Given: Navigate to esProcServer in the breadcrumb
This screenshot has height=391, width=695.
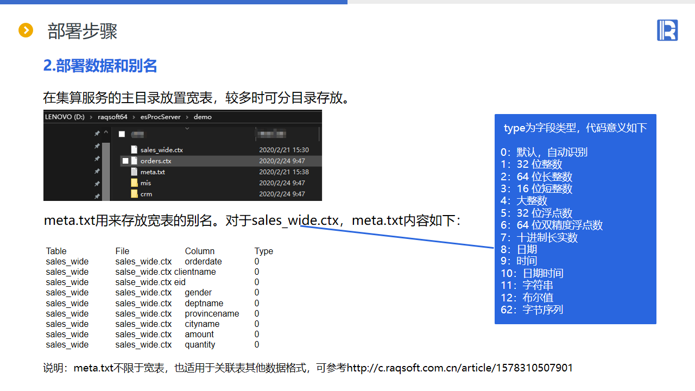Looking at the screenshot, I should [160, 117].
